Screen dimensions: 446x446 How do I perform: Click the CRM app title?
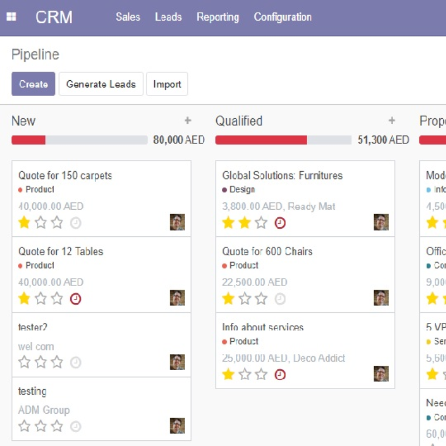[54, 17]
